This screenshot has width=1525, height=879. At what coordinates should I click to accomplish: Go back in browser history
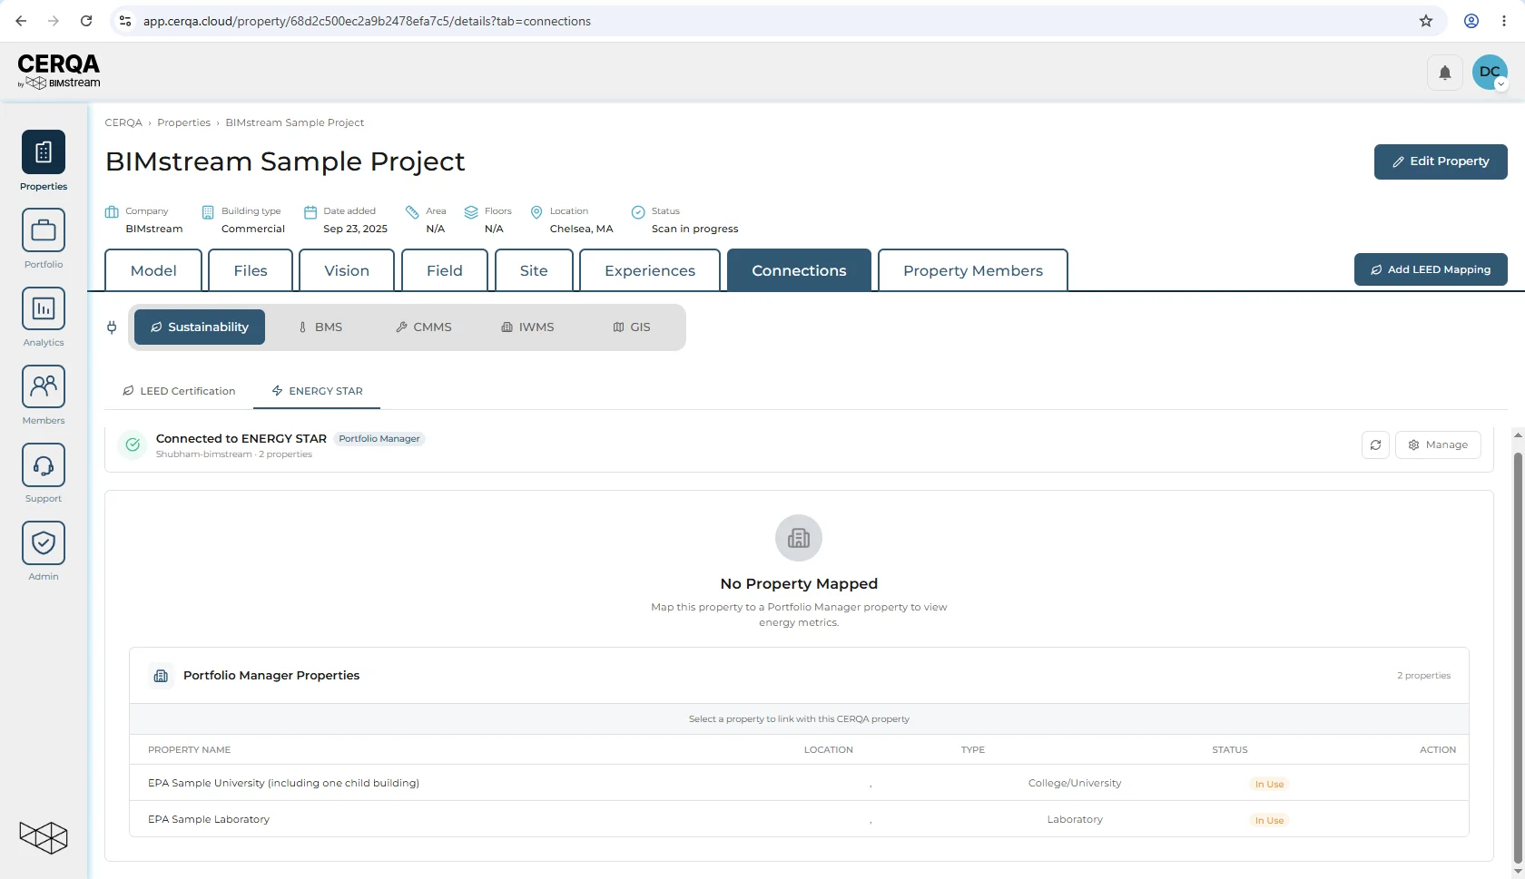point(21,21)
